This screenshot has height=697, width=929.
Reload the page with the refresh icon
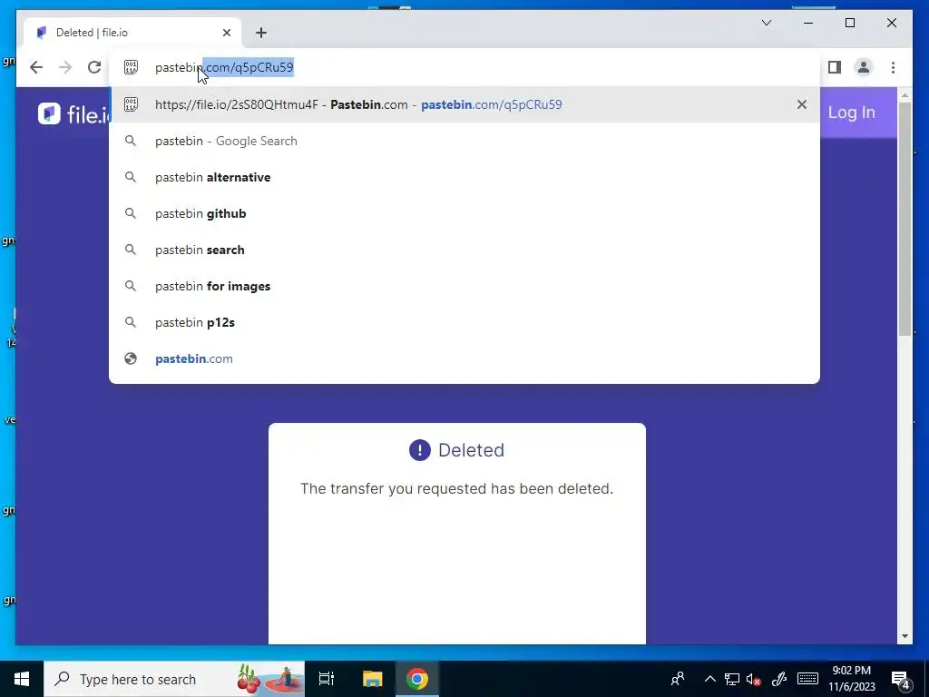coord(94,67)
